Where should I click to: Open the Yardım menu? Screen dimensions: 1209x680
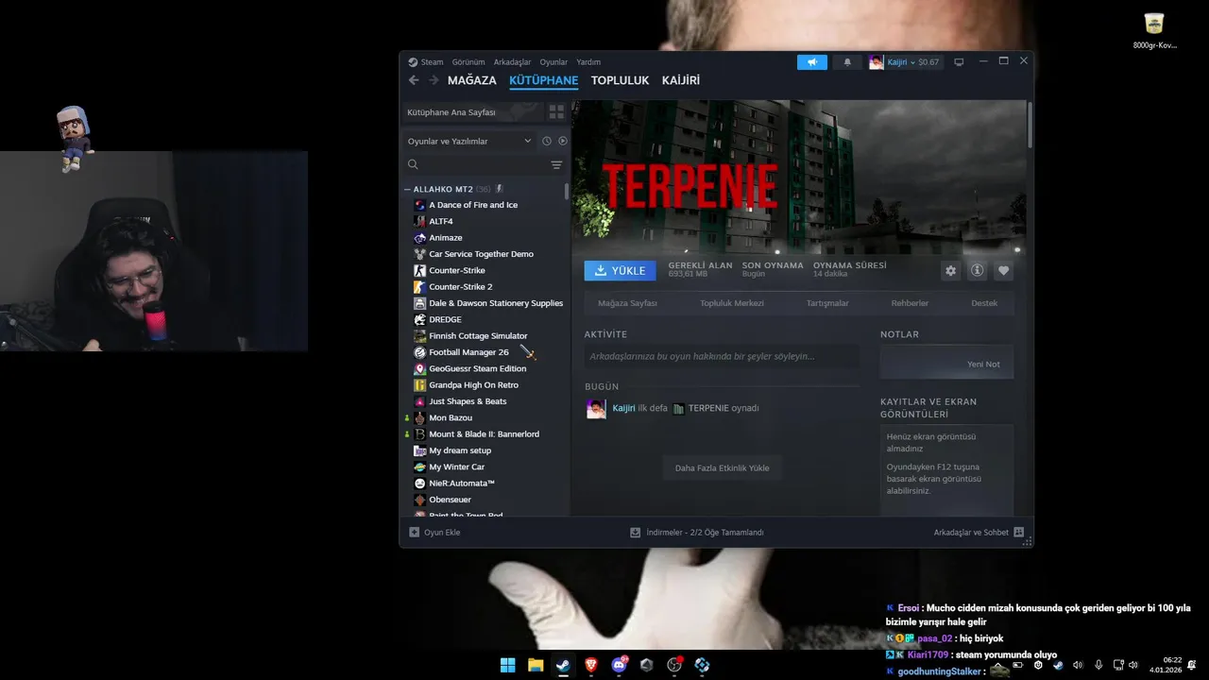[588, 62]
